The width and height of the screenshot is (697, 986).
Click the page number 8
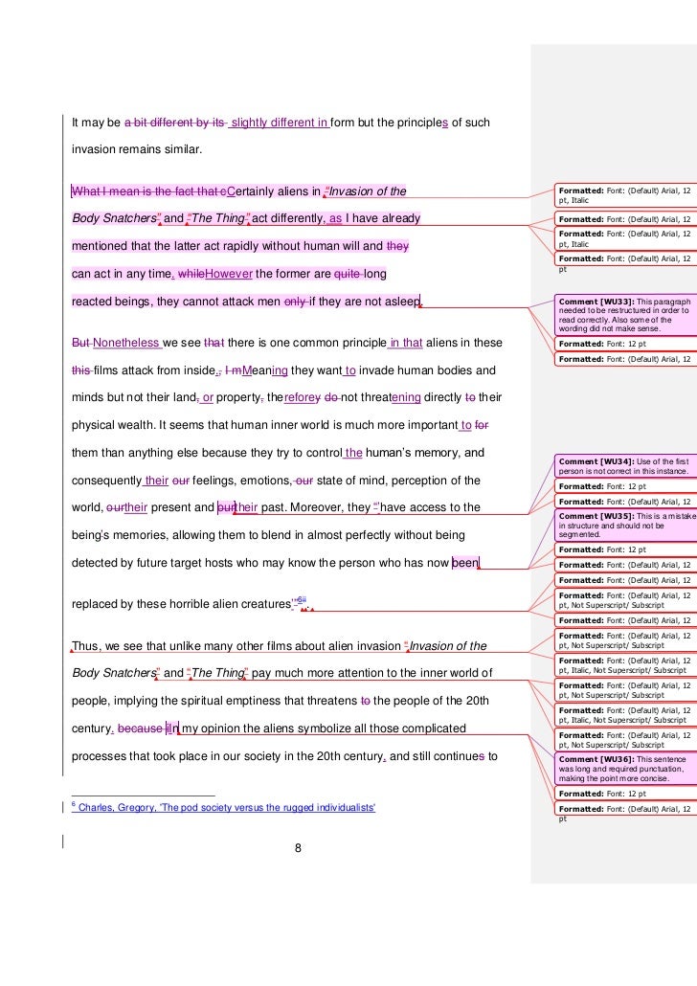pyautogui.click(x=298, y=848)
